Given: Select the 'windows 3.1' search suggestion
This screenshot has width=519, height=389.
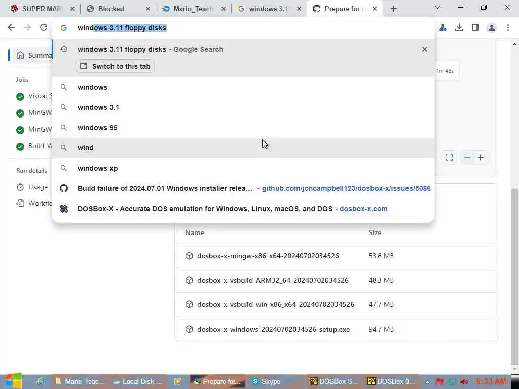Looking at the screenshot, I should coord(243,107).
